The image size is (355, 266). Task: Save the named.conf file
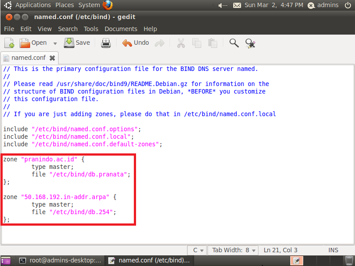[x=77, y=43]
